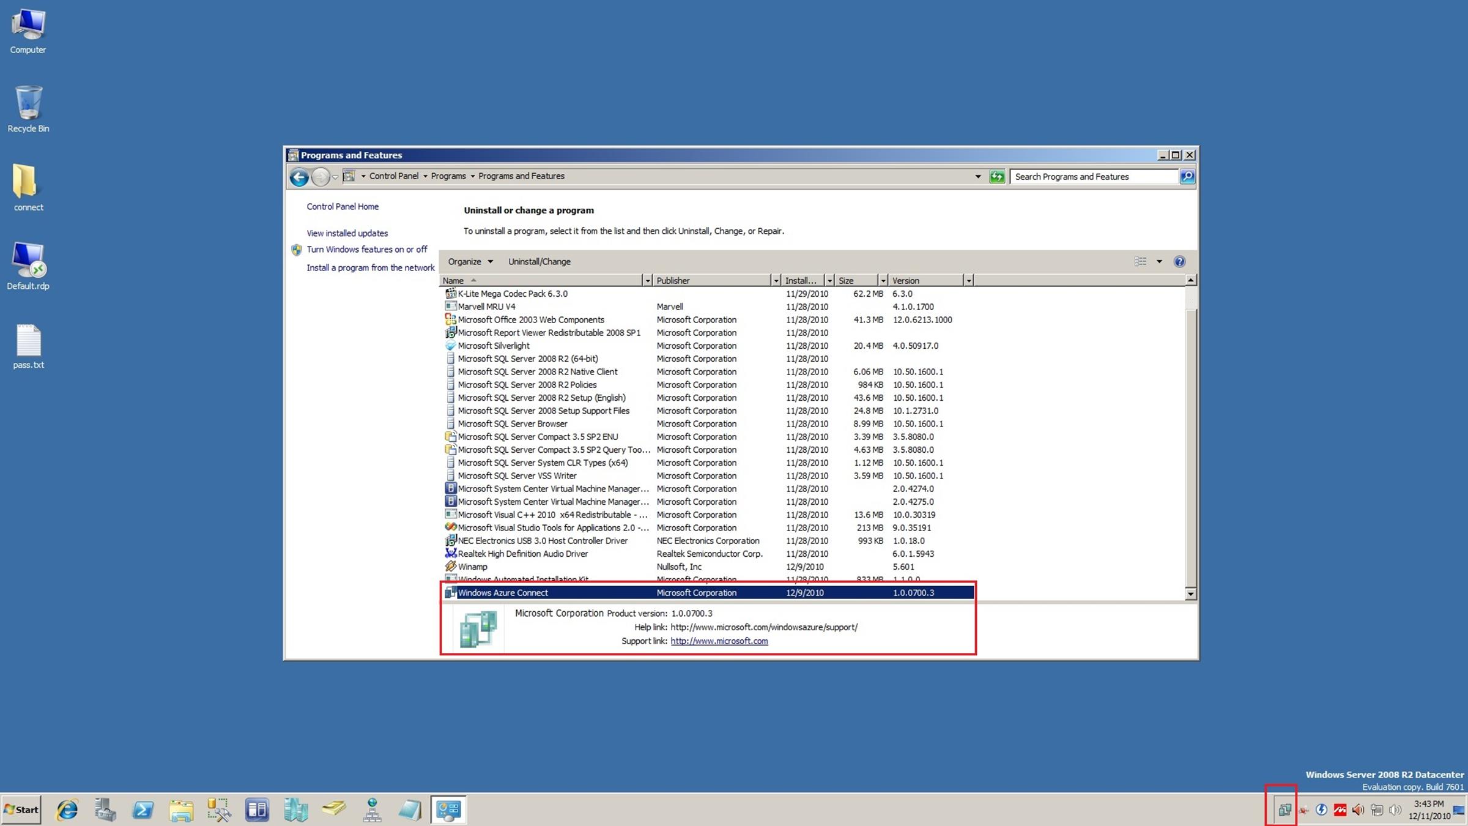Open the Help question mark icon
The width and height of the screenshot is (1468, 826).
tap(1179, 262)
